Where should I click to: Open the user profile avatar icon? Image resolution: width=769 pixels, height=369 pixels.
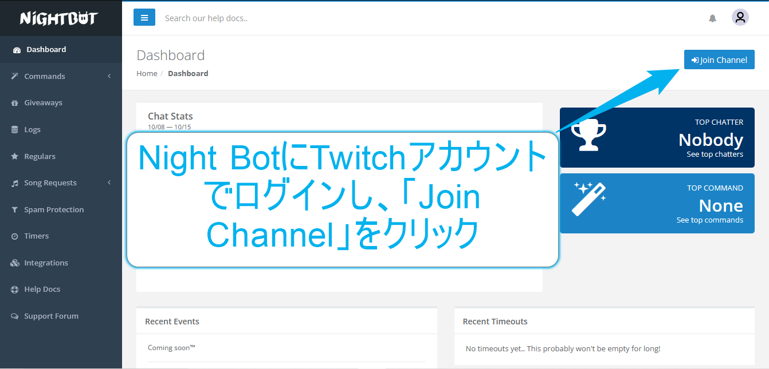[x=740, y=17]
